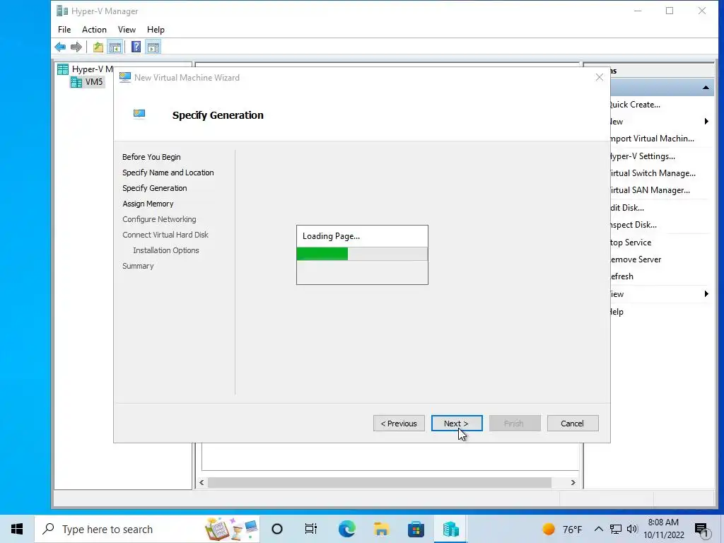Click the weather 76°F widget
Screen dimensions: 724x543
click(562, 529)
